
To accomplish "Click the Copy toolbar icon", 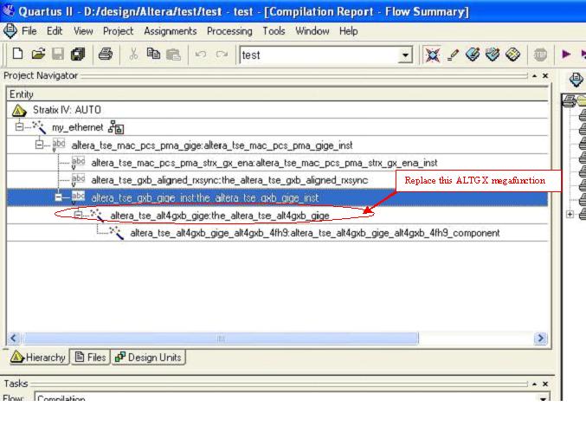I will [x=153, y=55].
